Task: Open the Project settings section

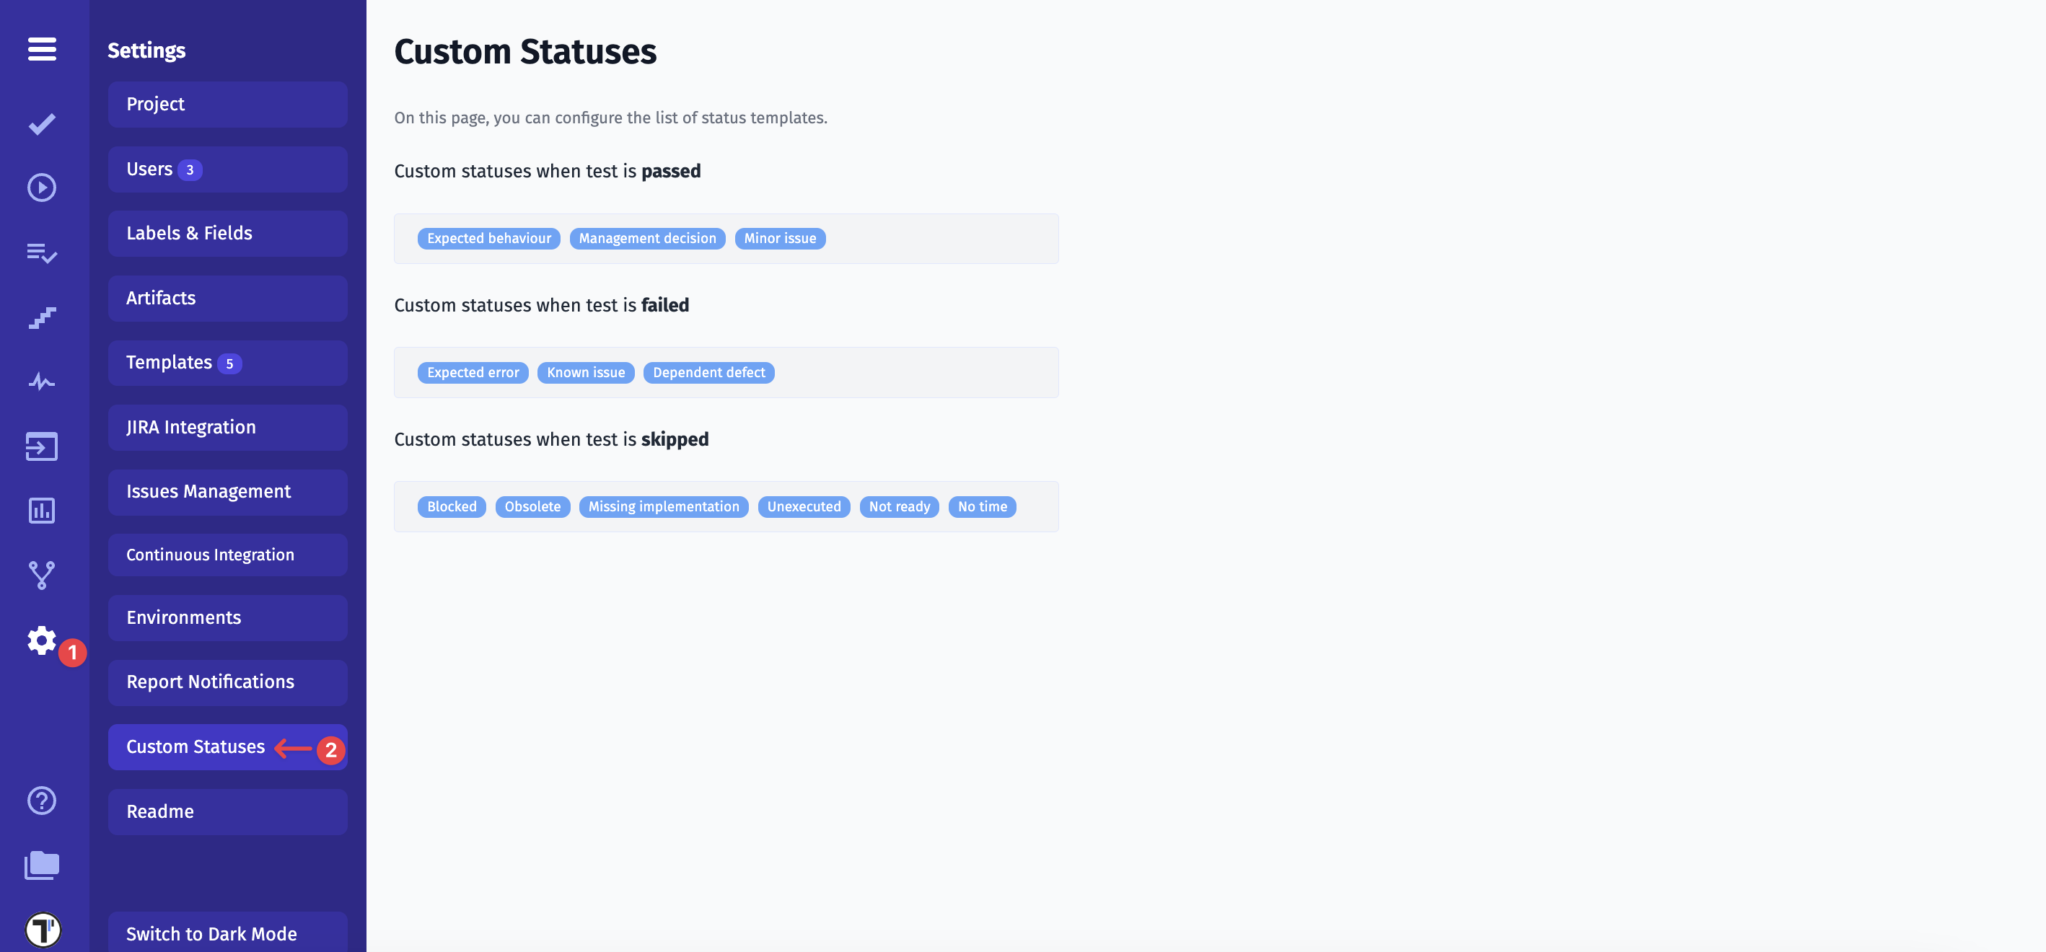Action: point(228,104)
